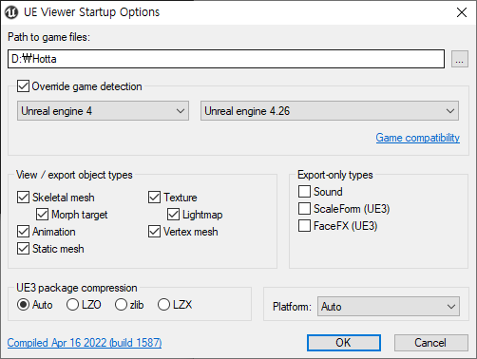Uncheck Override game detection checkbox
The width and height of the screenshot is (477, 359).
tap(23, 86)
